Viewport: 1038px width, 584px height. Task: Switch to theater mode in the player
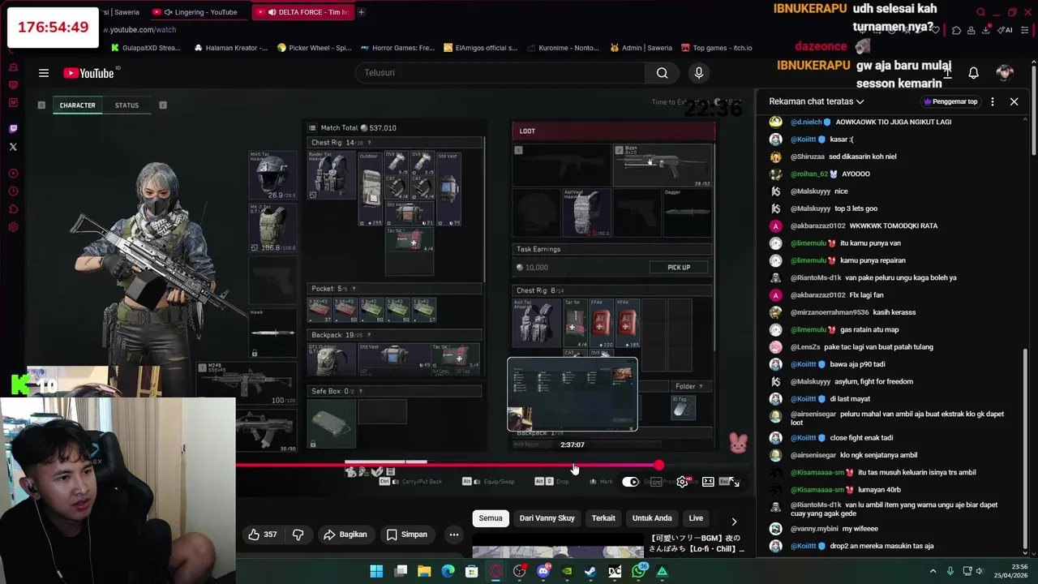coord(708,482)
